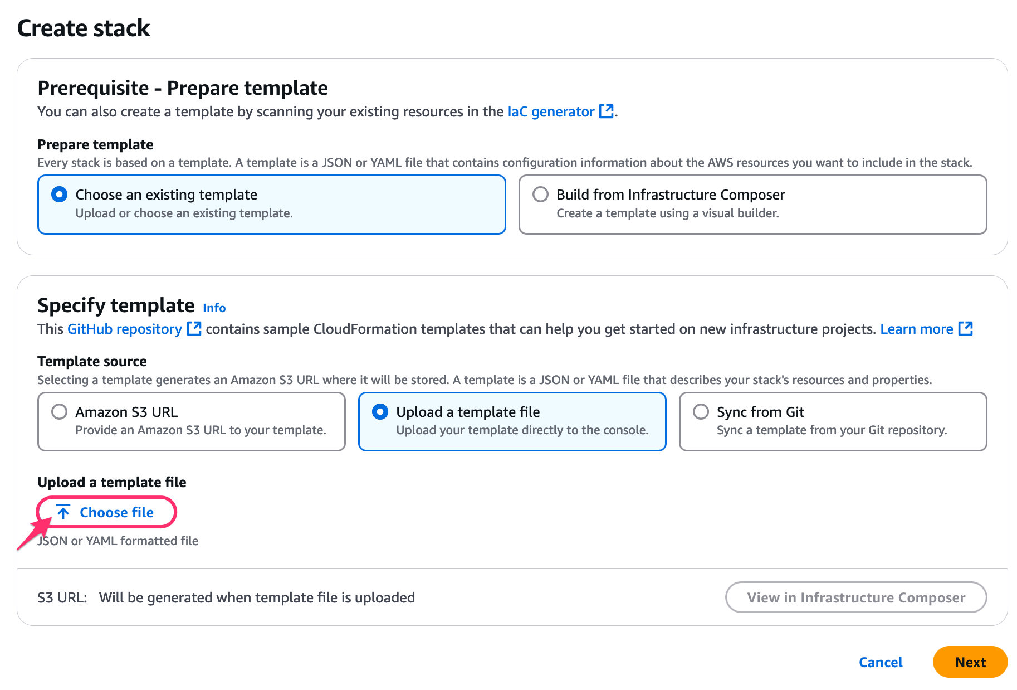Click the Build from Infrastructure Composer card
The image size is (1017, 690).
tap(752, 204)
